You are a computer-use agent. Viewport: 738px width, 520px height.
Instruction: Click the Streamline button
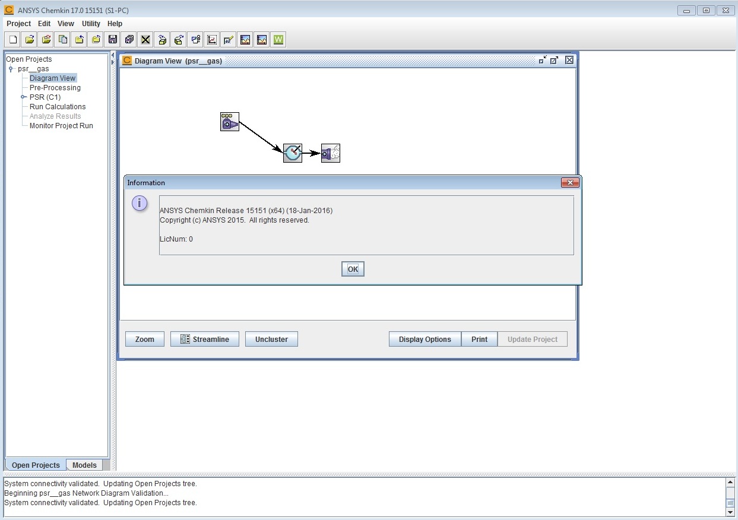(x=205, y=340)
